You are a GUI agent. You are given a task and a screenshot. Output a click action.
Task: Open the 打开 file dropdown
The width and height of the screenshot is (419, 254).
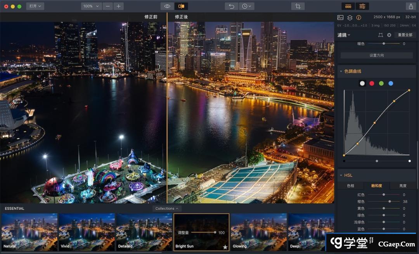point(35,6)
